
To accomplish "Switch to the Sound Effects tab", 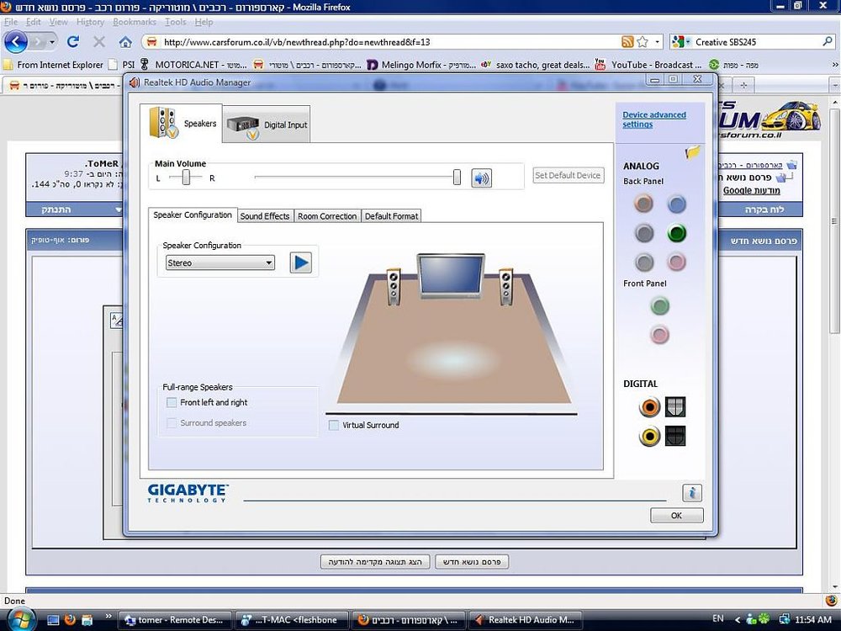I will (x=265, y=216).
